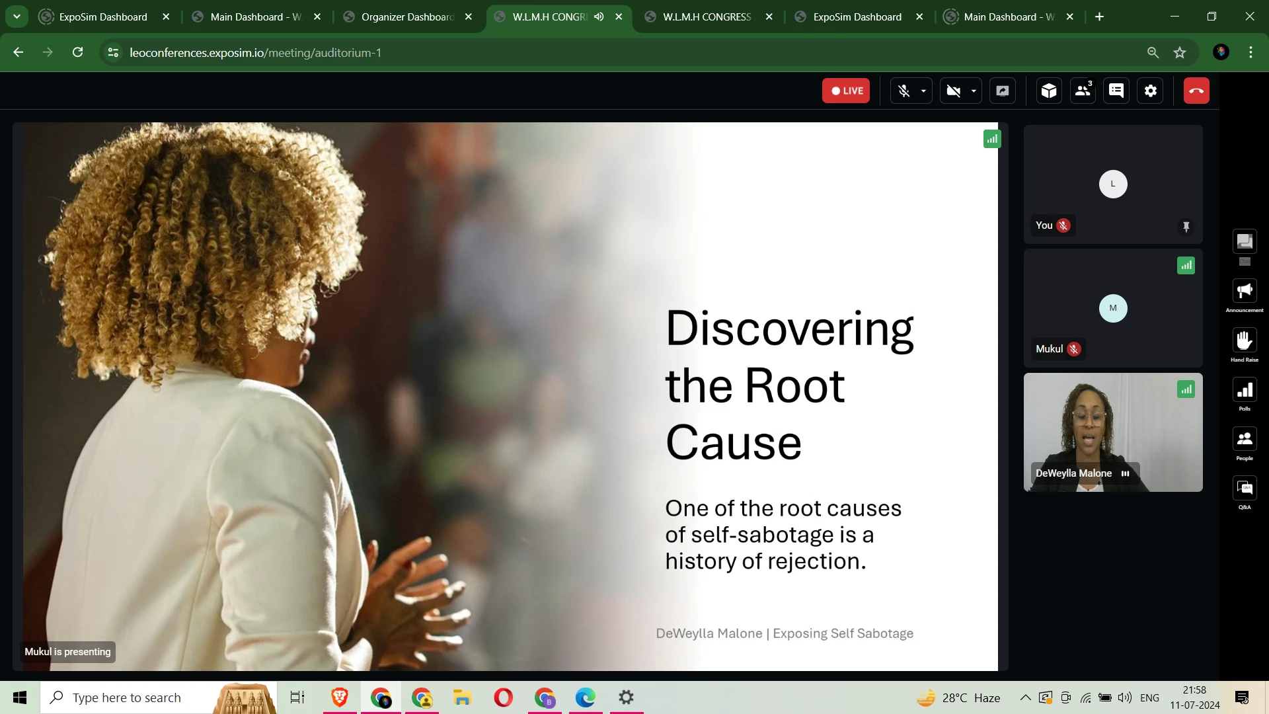1269x714 pixels.
Task: Open the meeting settings gear
Action: click(1151, 91)
